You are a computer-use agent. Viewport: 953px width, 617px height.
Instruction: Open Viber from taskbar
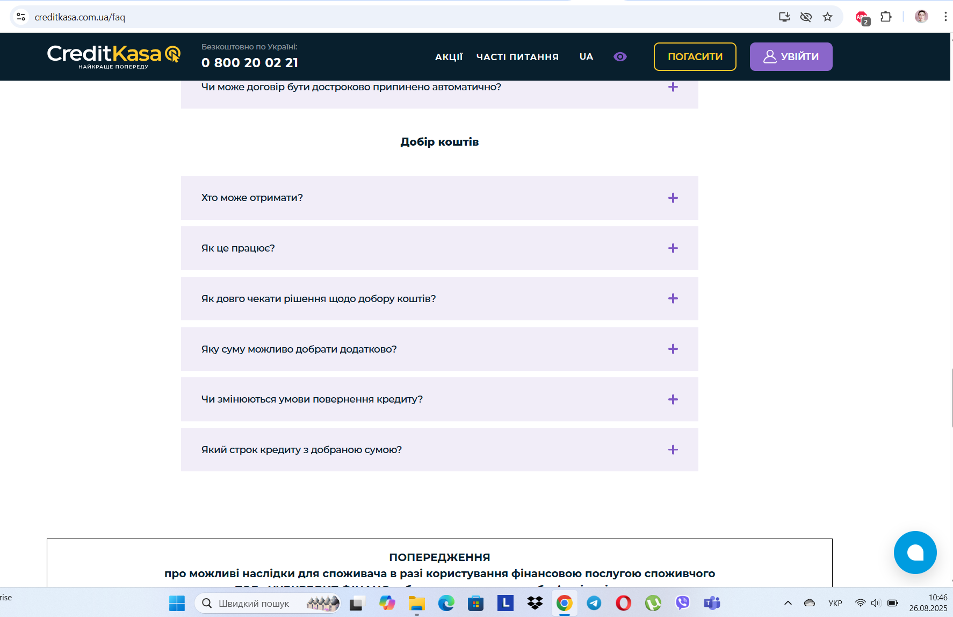tap(682, 603)
